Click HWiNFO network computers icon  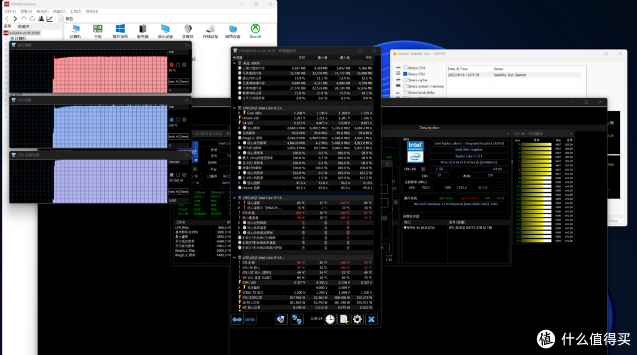click(x=297, y=320)
